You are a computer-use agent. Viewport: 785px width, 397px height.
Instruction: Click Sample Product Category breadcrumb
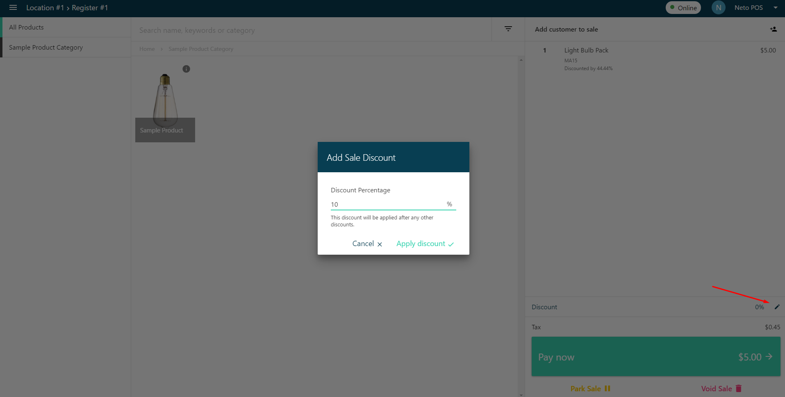(201, 49)
